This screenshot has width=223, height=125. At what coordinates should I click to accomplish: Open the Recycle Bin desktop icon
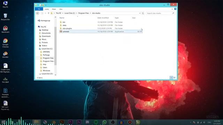pos(6,17)
